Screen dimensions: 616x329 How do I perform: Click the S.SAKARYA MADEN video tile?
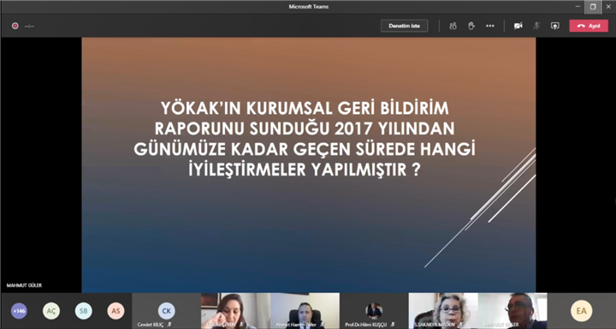443,311
